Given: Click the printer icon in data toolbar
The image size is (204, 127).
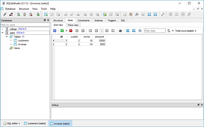Looking at the screenshot, I should point(120,31).
